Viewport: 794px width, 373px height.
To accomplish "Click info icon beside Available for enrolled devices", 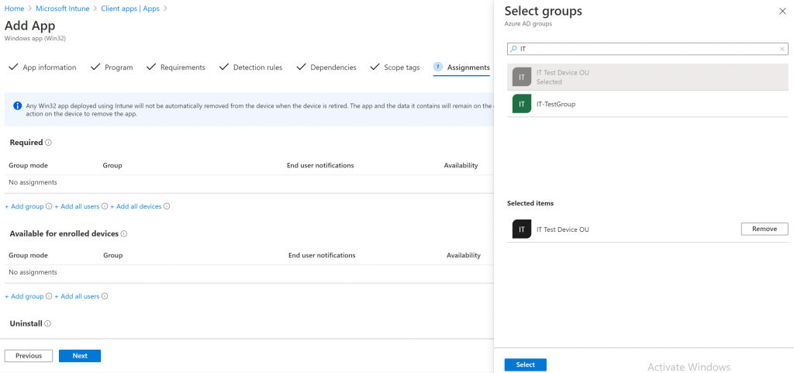I will pyautogui.click(x=124, y=234).
